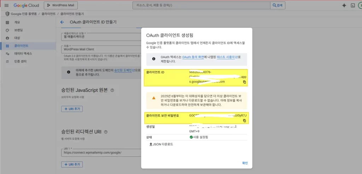
Task: Click the OAuth 클라이언트 생성됨 dialog title
Action: tap(170, 35)
